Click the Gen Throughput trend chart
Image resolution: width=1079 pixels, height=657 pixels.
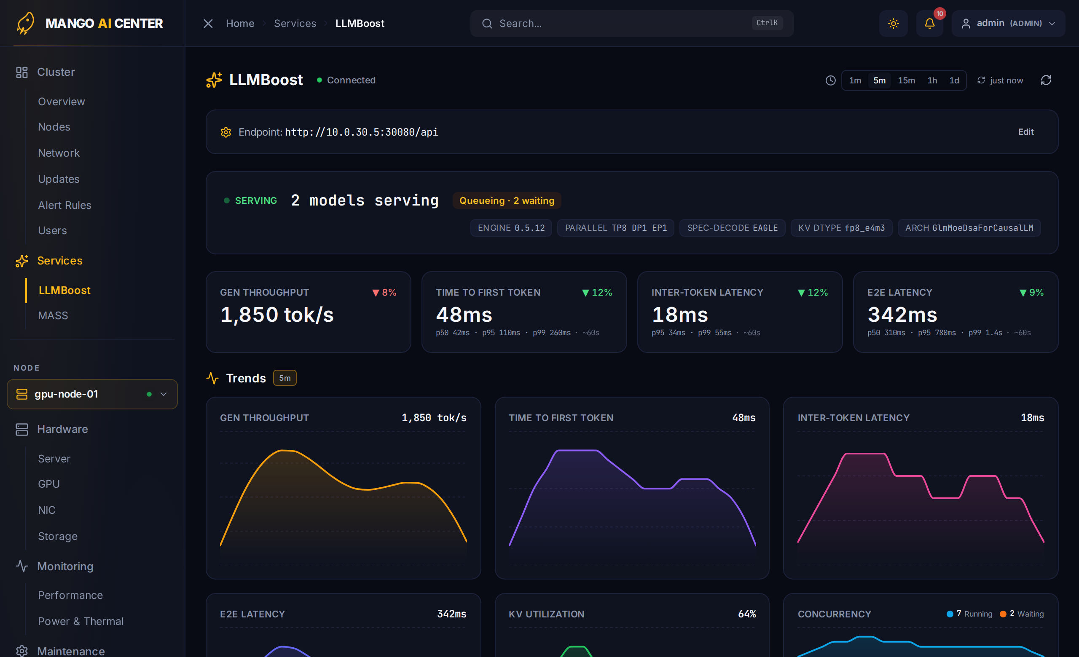click(344, 488)
